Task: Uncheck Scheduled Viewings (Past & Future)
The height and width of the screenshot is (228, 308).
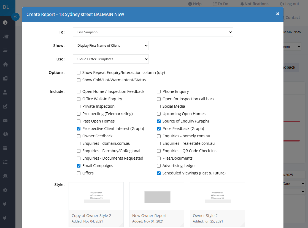Action: click(x=159, y=173)
